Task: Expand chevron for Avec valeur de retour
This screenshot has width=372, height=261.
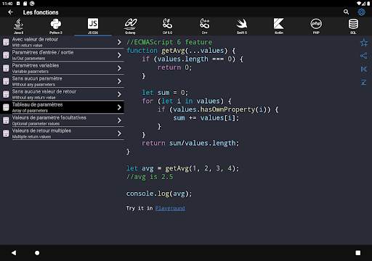Action: pos(119,42)
